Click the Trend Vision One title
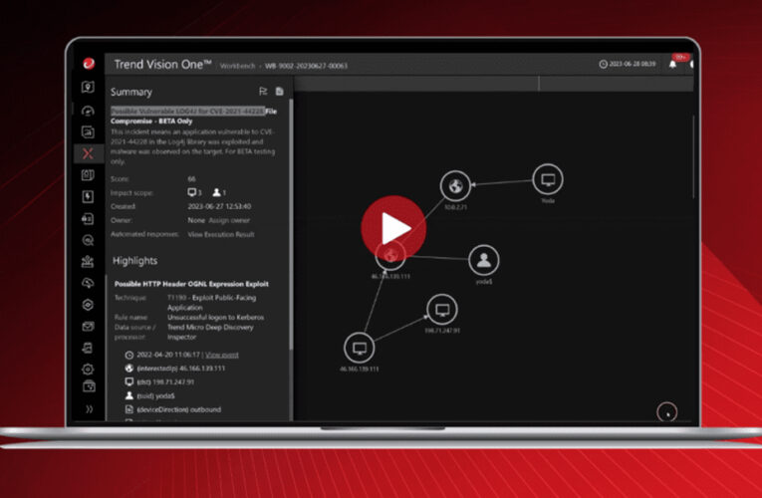The image size is (762, 498). coord(162,64)
